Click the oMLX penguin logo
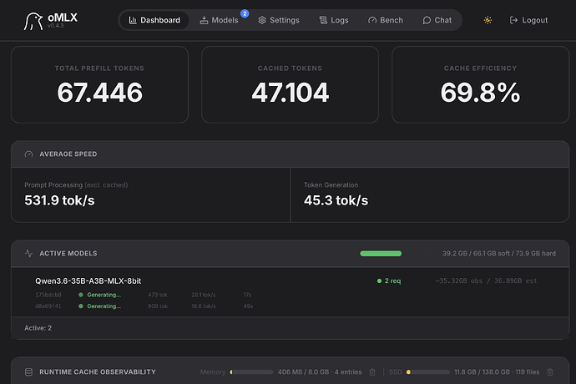The height and width of the screenshot is (384, 576). point(33,22)
